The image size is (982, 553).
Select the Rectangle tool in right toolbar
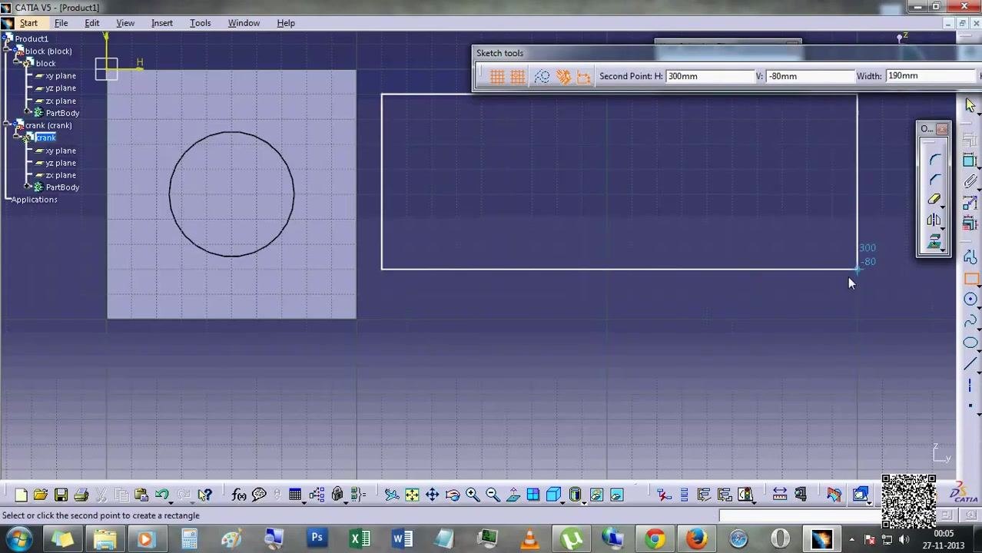[x=970, y=279]
